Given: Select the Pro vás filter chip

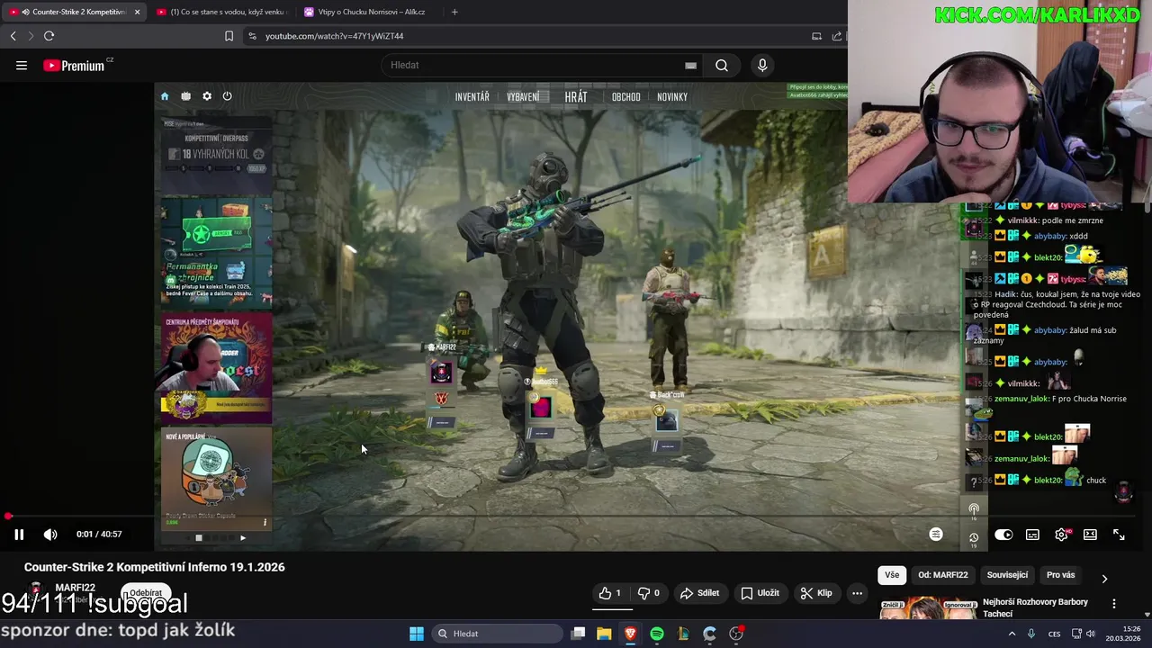Looking at the screenshot, I should point(1060,575).
